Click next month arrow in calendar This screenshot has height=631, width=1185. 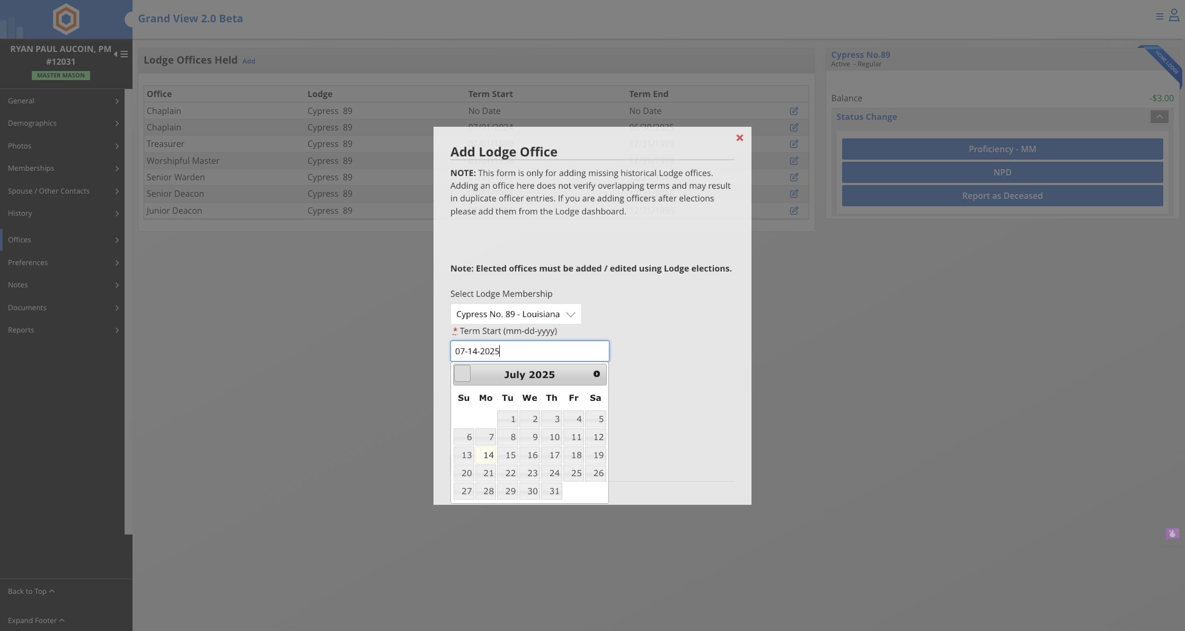pos(596,374)
